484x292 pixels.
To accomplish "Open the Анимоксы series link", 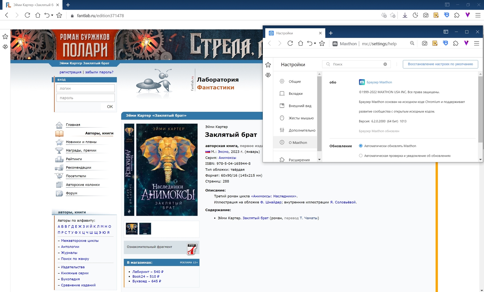I will click(227, 158).
